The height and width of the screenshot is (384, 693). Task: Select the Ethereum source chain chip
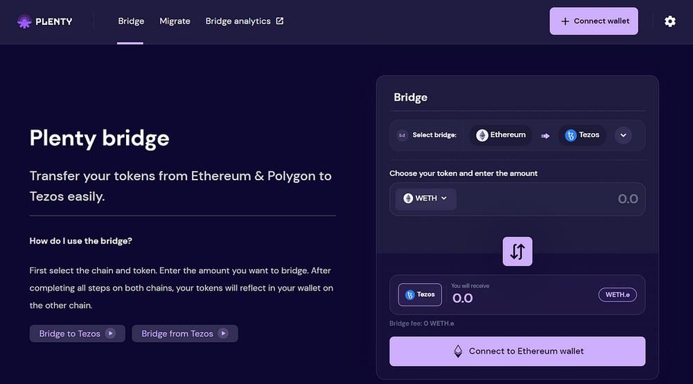[501, 135]
